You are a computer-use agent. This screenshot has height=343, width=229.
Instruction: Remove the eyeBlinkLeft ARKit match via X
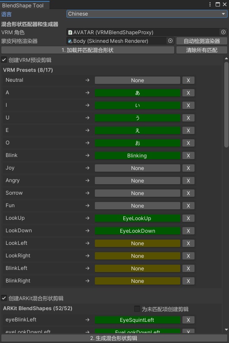188,320
